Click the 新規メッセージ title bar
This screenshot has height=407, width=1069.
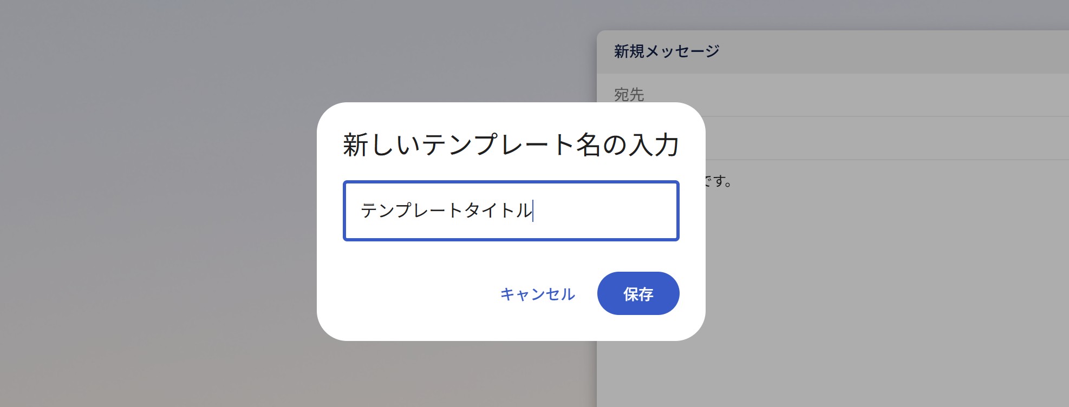(666, 51)
